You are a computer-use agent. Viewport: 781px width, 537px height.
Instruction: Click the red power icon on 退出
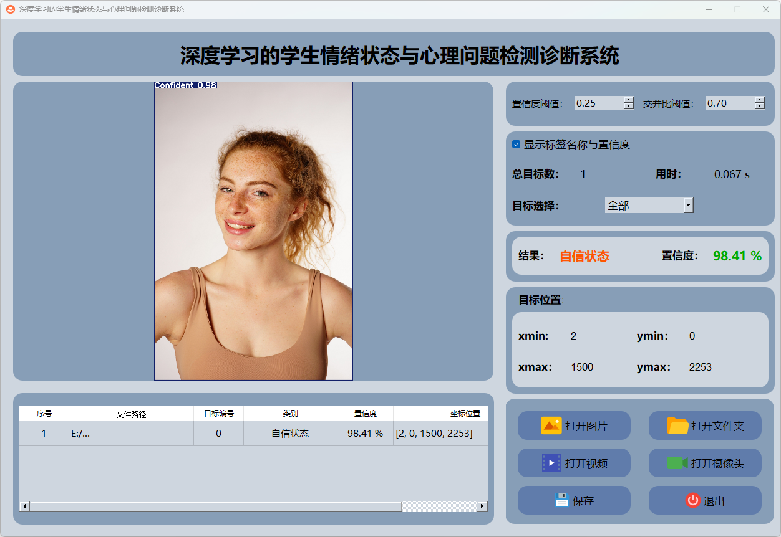coord(692,500)
